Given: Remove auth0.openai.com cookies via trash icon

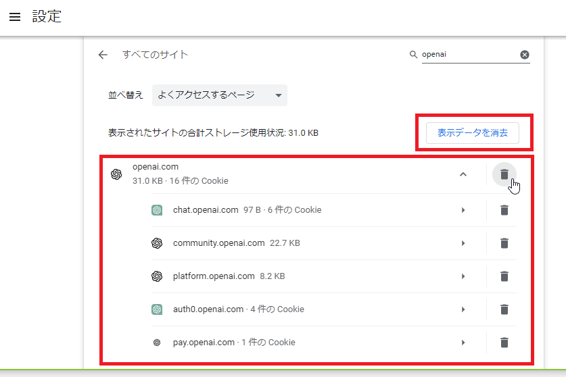Looking at the screenshot, I should pyautogui.click(x=504, y=309).
